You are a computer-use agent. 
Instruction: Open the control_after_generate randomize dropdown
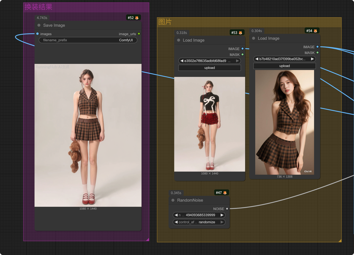(199, 222)
